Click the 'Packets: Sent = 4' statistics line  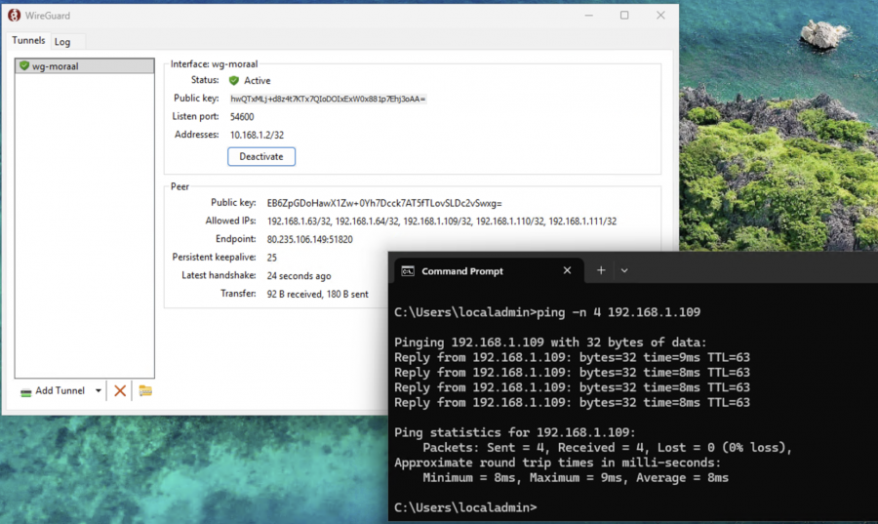pyautogui.click(x=608, y=447)
